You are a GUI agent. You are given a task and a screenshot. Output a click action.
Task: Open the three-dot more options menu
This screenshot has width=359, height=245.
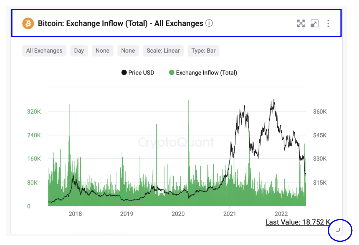pos(328,24)
